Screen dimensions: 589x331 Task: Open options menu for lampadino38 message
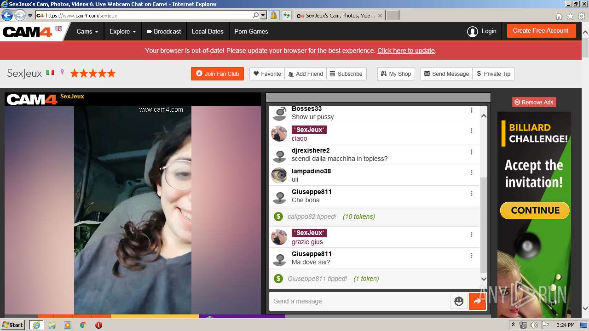click(x=471, y=173)
